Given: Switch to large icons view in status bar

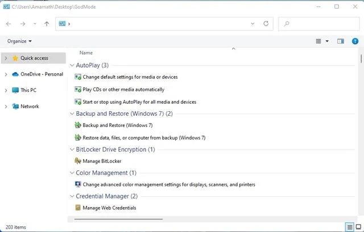Looking at the screenshot, I should pos(358,227).
